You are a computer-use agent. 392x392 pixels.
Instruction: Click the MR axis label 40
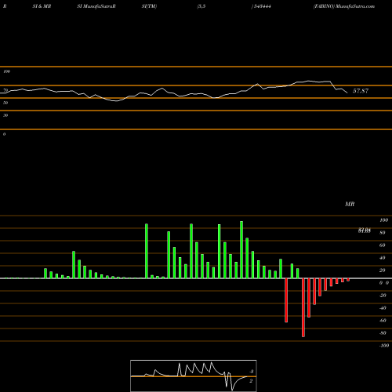click(383, 258)
